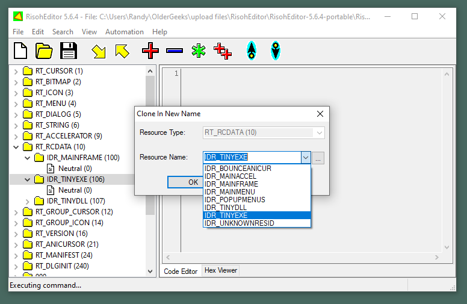Open the Automation menu

coord(125,32)
